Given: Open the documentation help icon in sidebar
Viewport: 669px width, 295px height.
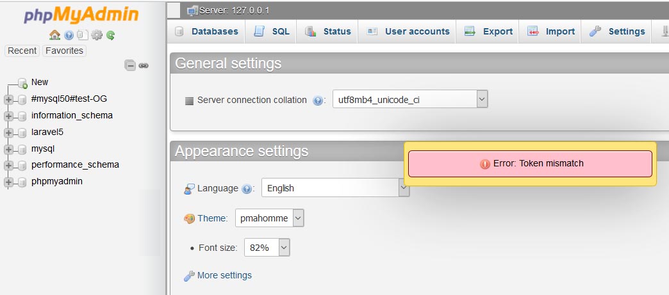Looking at the screenshot, I should pyautogui.click(x=69, y=35).
